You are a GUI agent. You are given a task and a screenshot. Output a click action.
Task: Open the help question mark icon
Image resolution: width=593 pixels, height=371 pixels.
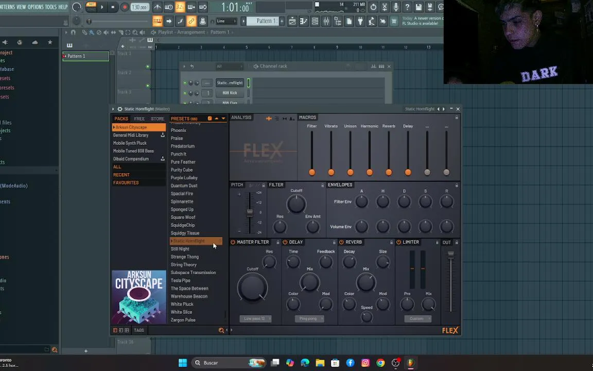pos(407,7)
